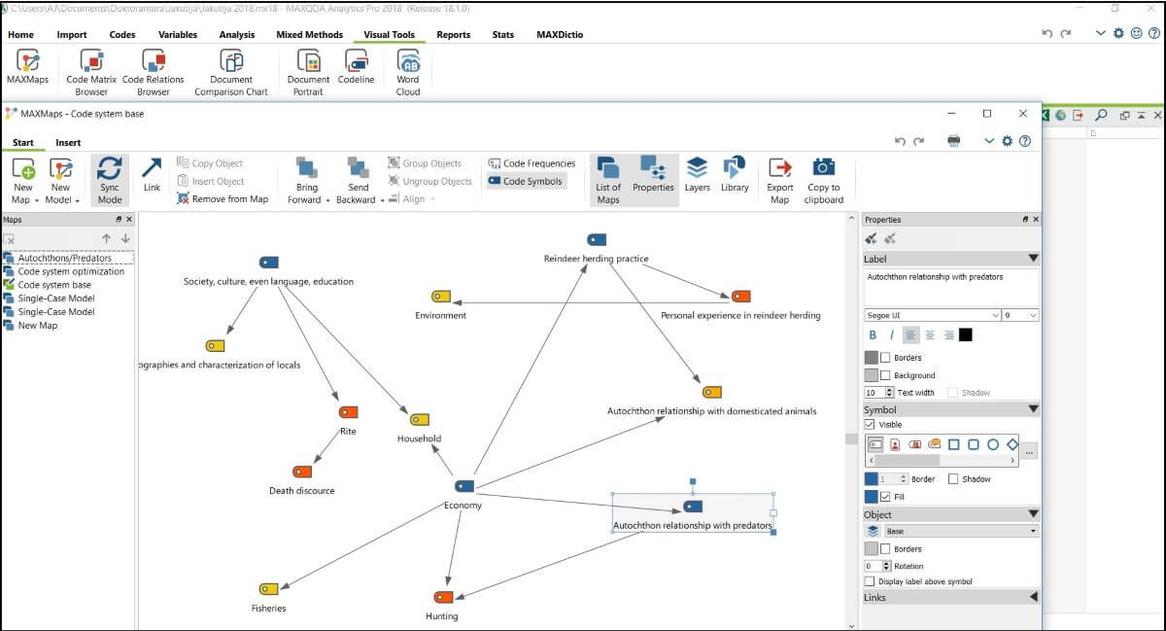Open the Layers panel icon
Image resolution: width=1166 pixels, height=631 pixels.
pos(697,169)
